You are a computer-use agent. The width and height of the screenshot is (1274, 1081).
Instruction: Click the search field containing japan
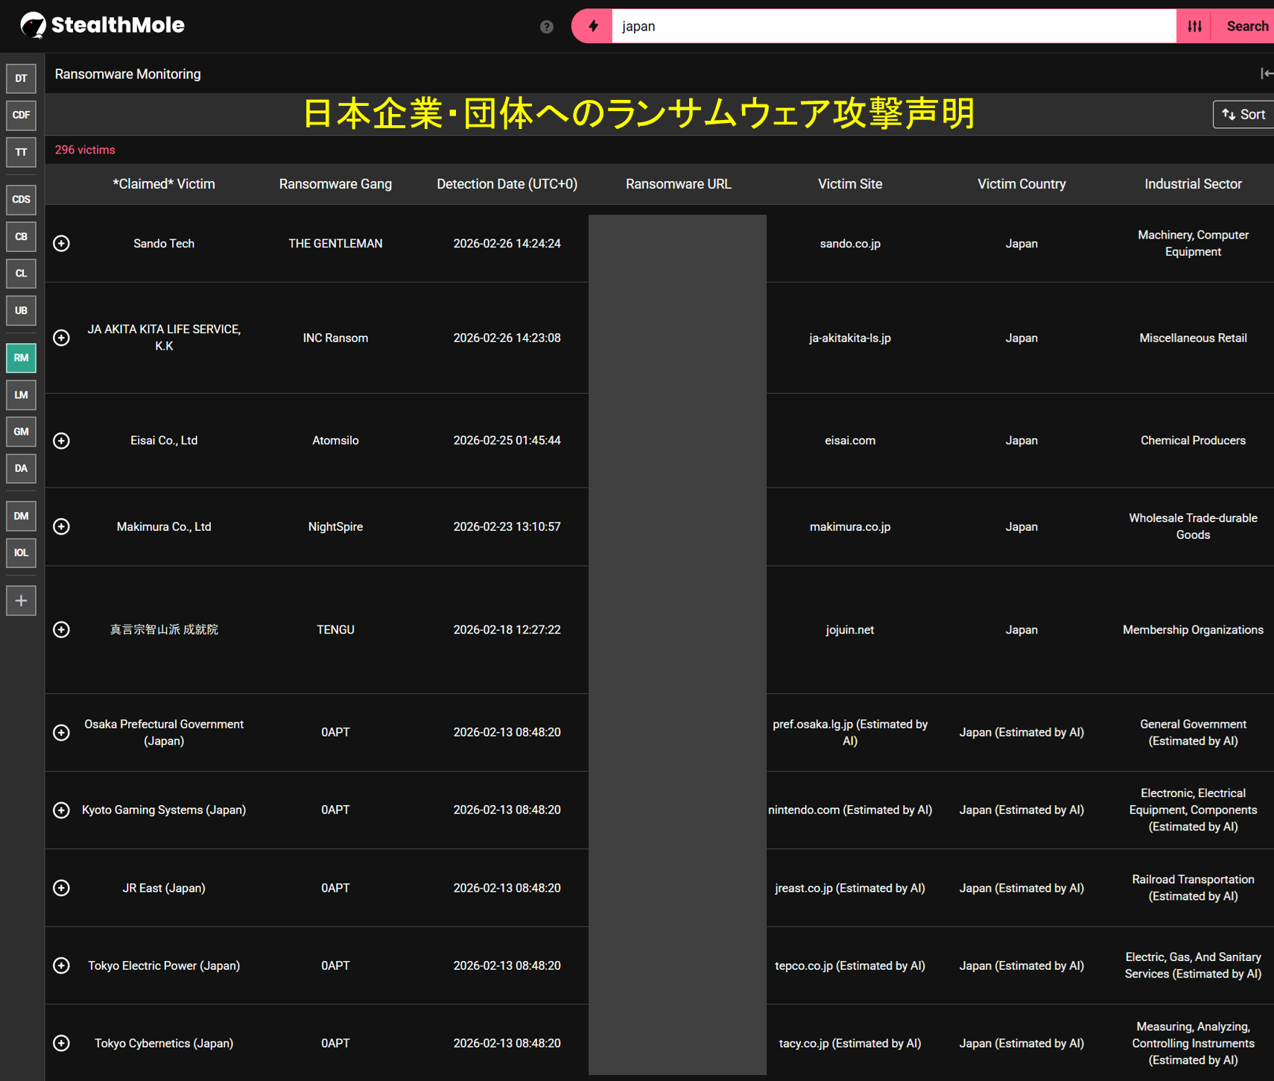(893, 26)
